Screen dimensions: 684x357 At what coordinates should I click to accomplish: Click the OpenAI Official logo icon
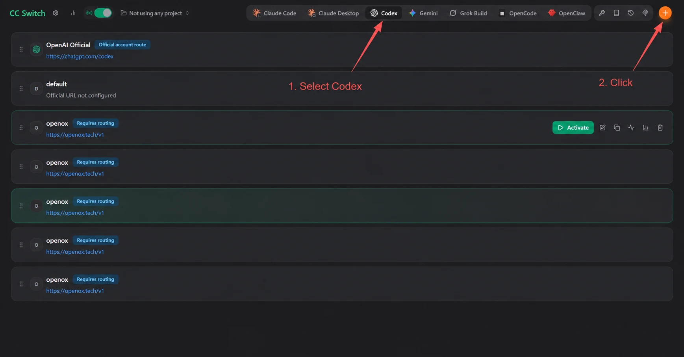pyautogui.click(x=36, y=49)
